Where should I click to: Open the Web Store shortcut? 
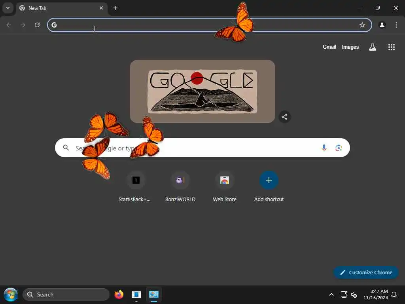pos(225,187)
